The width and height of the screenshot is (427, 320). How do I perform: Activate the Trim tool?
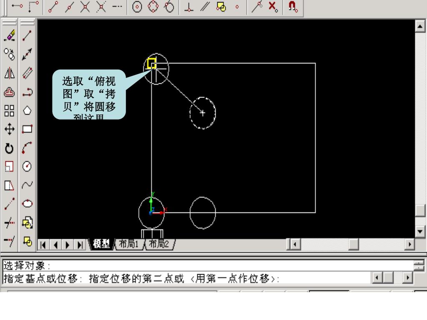pos(10,223)
